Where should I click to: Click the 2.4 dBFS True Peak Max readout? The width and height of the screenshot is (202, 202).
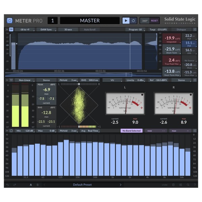pos(172,61)
